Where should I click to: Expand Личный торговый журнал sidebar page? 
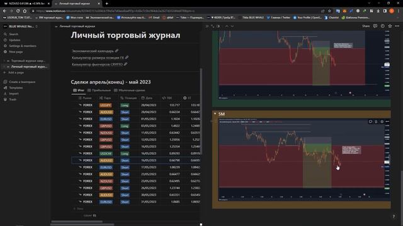pos(4,67)
